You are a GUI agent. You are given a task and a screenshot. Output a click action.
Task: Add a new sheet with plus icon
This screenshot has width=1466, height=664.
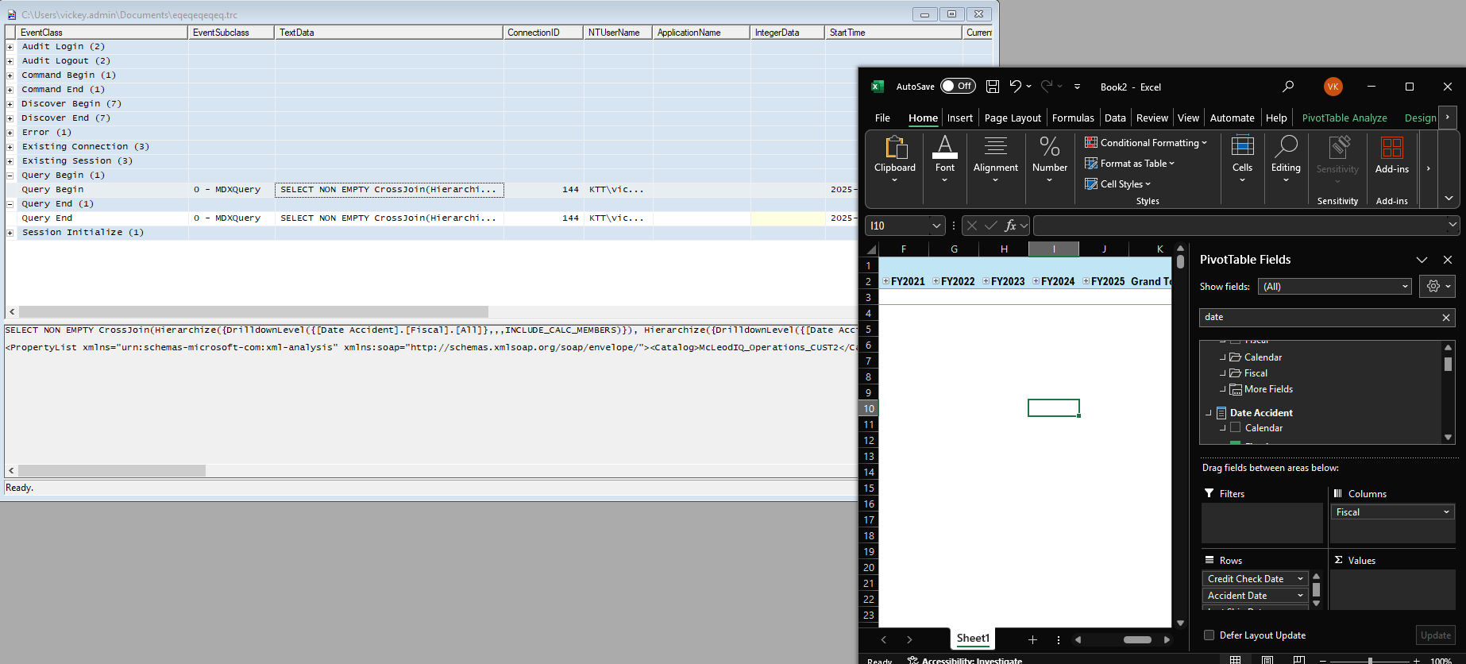(1032, 639)
